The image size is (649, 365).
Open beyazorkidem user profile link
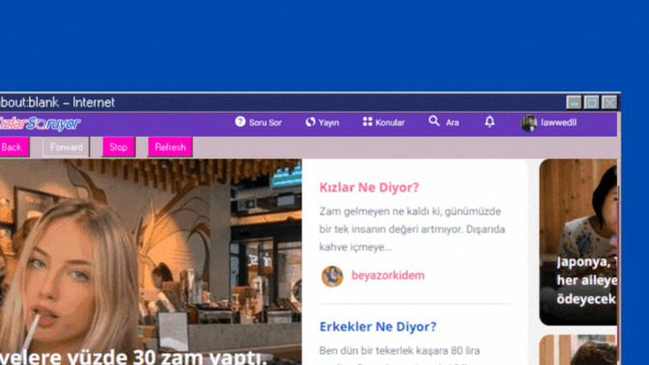388,275
